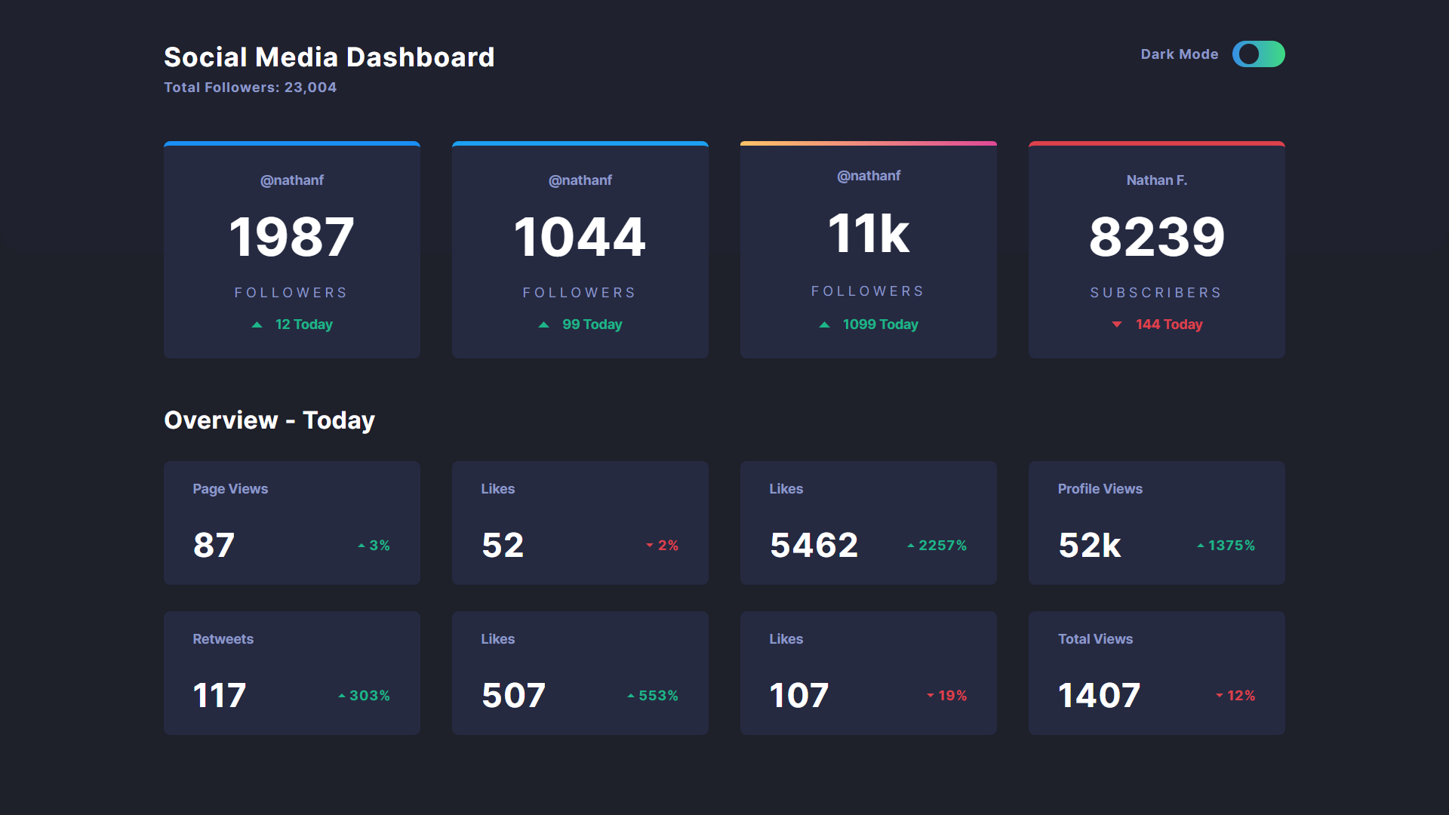Open the @nathanf followers card showing 1987

coord(292,250)
